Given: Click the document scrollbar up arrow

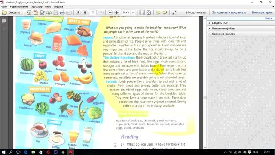Looking at the screenshot, I should pyautogui.click(x=205, y=18).
